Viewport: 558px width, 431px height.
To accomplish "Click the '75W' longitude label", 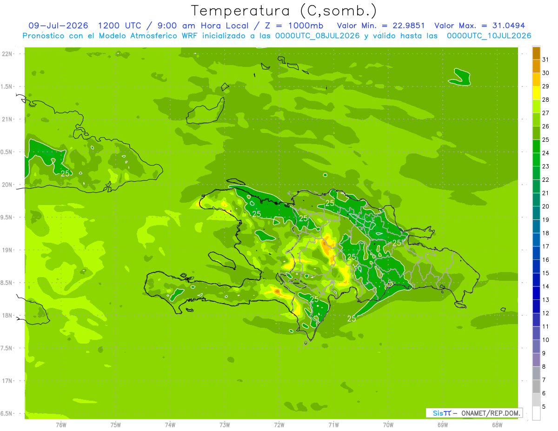I will pyautogui.click(x=115, y=425).
